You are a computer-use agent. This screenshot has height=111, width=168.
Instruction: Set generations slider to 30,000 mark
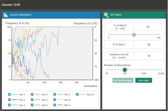click(161, 70)
